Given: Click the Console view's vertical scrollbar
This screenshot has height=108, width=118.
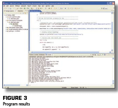Looking at the screenshot, I should (x=113, y=71).
